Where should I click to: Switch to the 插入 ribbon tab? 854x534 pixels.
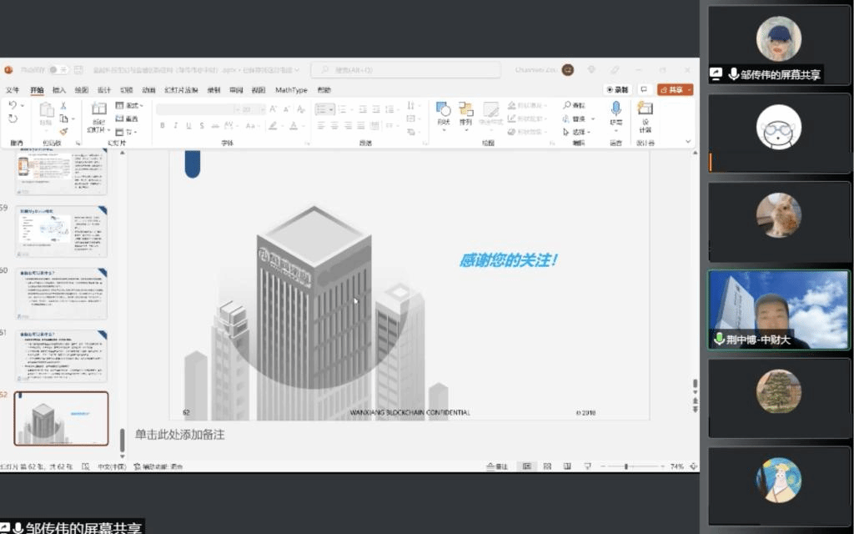coord(59,90)
